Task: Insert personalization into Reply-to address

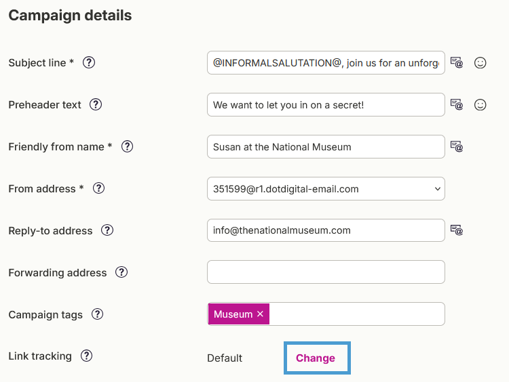Action: (x=457, y=230)
